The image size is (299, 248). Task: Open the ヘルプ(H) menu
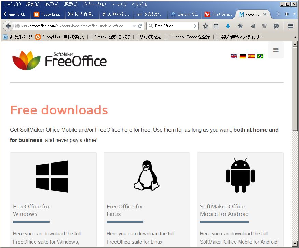click(x=139, y=4)
